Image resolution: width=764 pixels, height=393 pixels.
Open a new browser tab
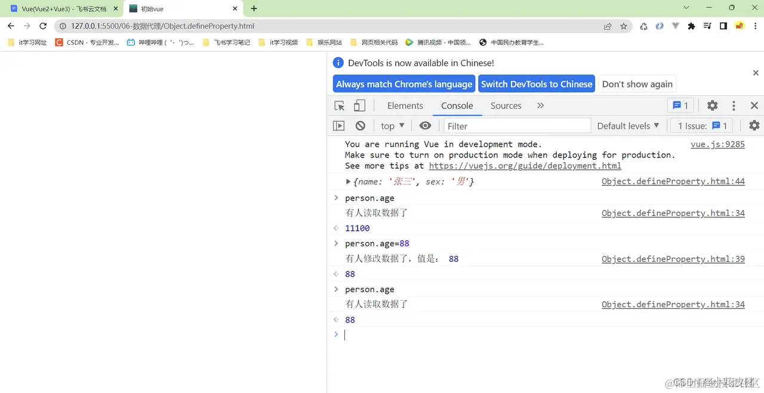pyautogui.click(x=254, y=9)
